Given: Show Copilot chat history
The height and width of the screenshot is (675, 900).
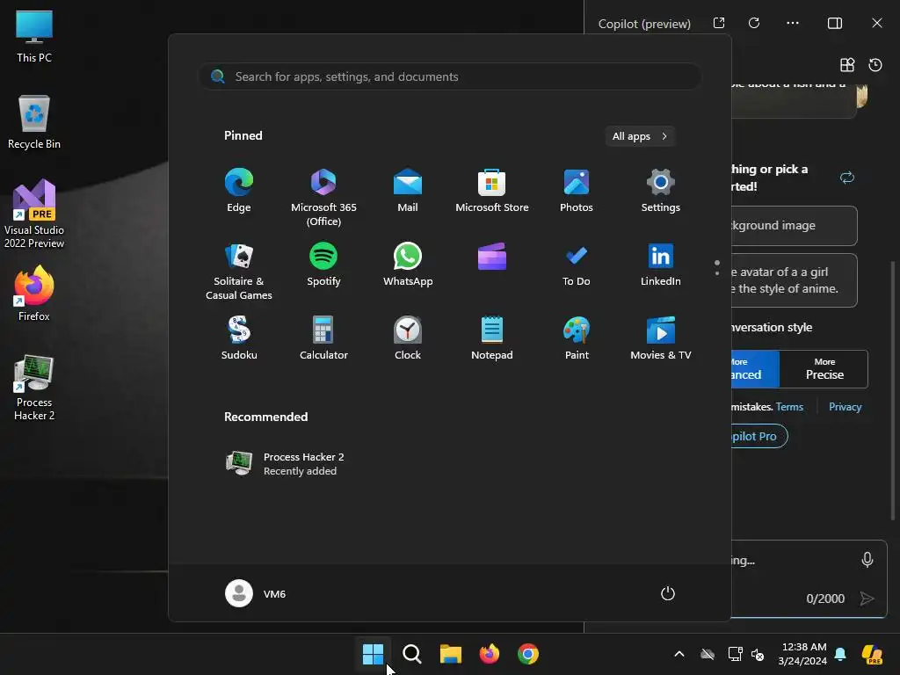Looking at the screenshot, I should pyautogui.click(x=875, y=65).
